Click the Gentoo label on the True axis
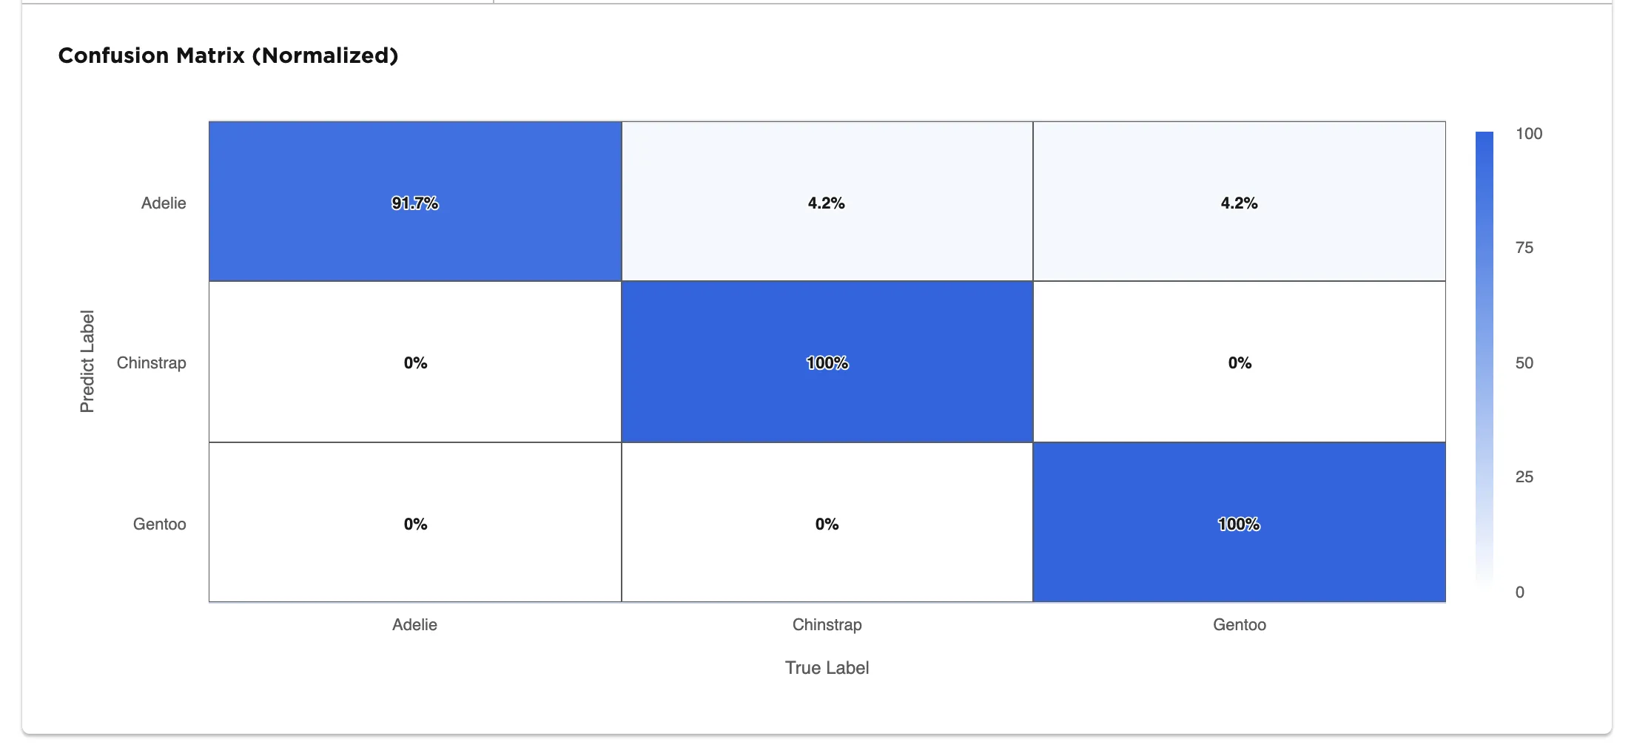 click(1239, 624)
